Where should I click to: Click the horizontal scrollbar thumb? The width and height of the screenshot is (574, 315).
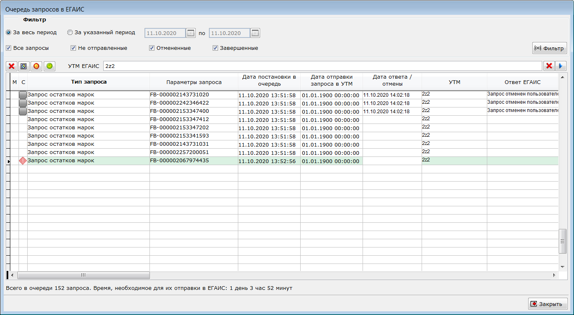click(83, 275)
